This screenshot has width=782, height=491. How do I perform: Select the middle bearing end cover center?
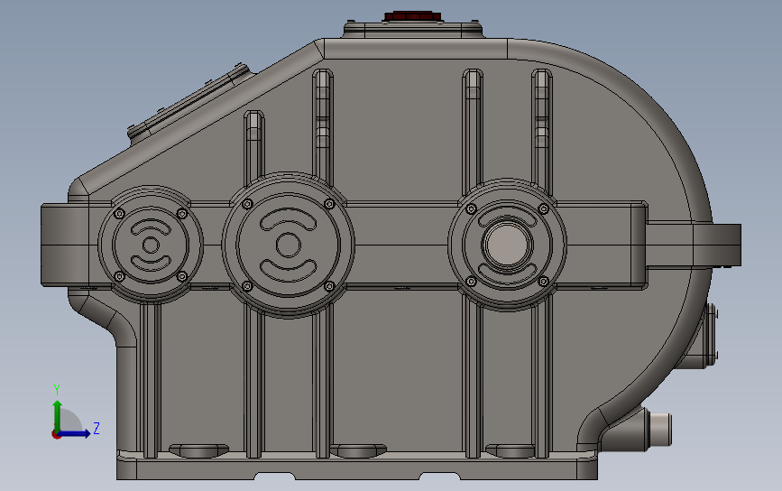(289, 245)
